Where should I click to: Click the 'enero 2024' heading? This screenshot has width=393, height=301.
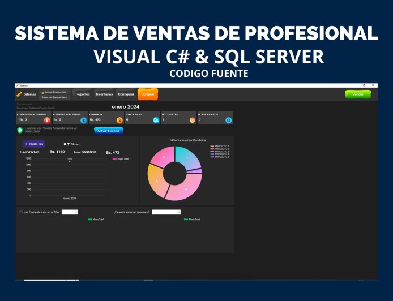[x=126, y=107]
